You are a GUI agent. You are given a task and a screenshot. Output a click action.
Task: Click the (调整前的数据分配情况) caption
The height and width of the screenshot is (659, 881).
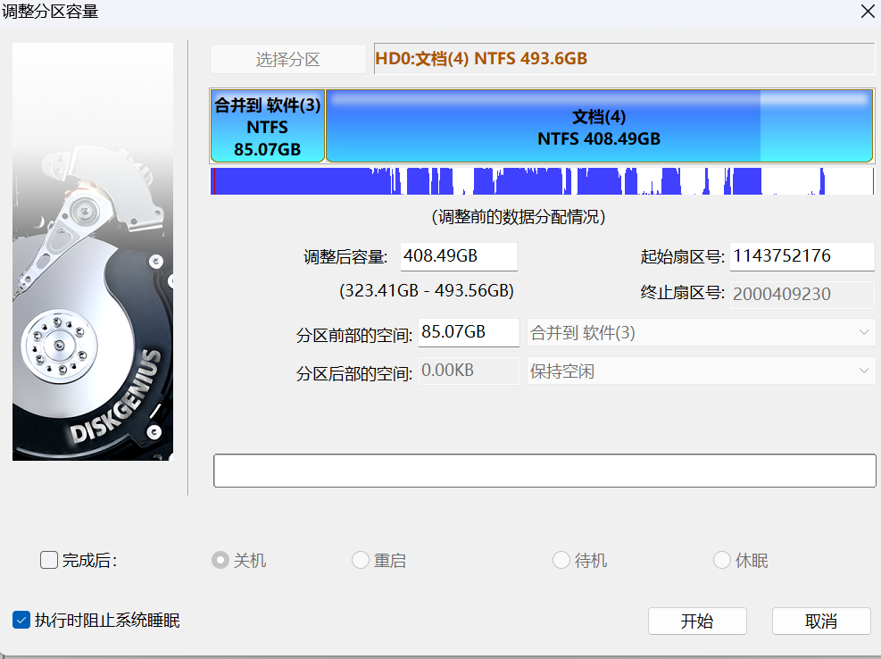click(x=519, y=217)
